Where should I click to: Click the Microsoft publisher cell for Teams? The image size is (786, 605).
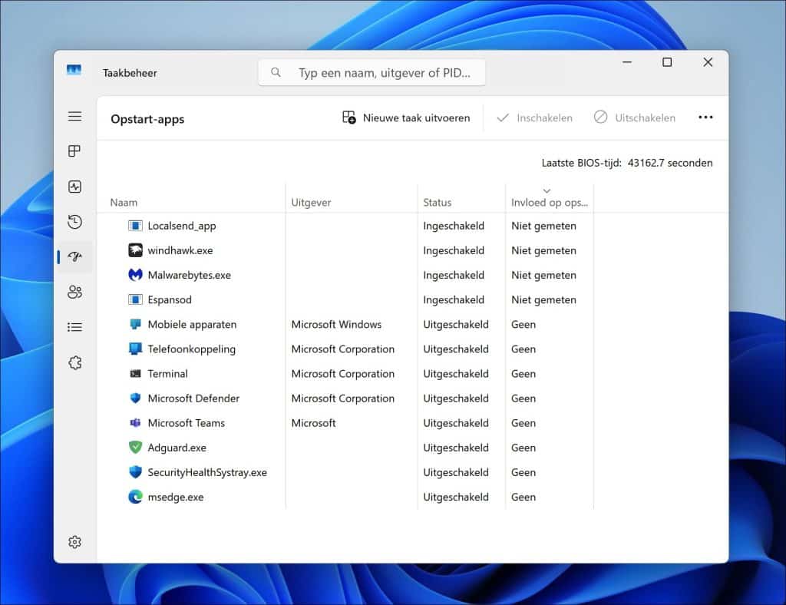313,422
